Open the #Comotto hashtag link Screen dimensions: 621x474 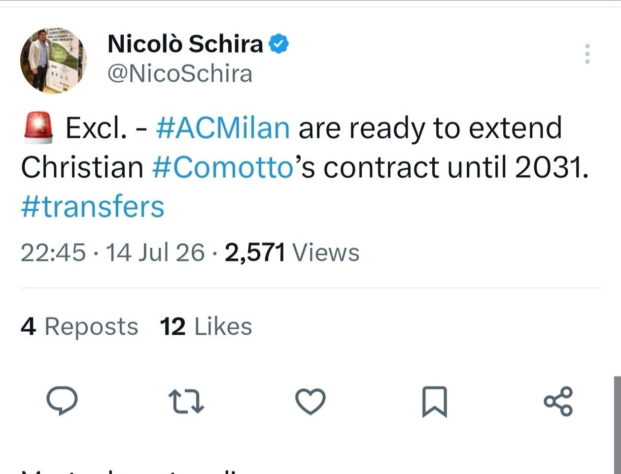[223, 167]
